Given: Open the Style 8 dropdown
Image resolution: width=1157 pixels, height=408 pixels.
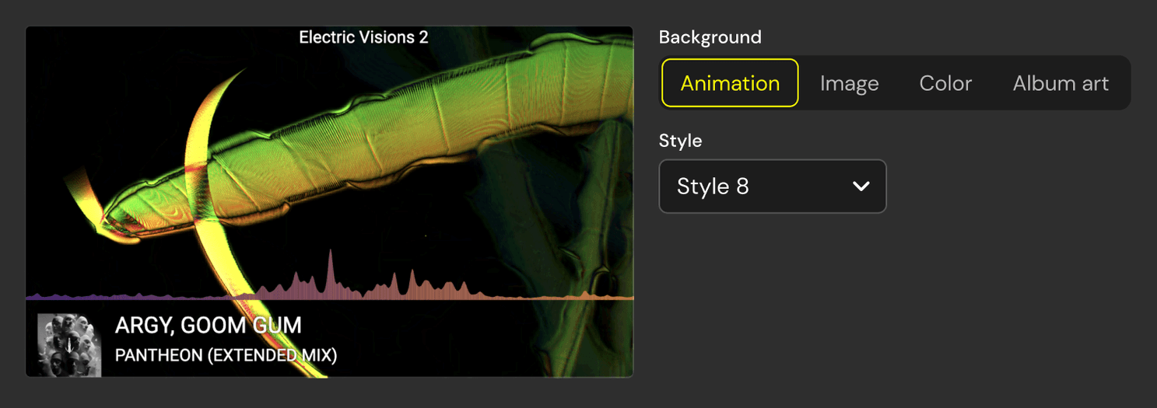Looking at the screenshot, I should point(772,187).
